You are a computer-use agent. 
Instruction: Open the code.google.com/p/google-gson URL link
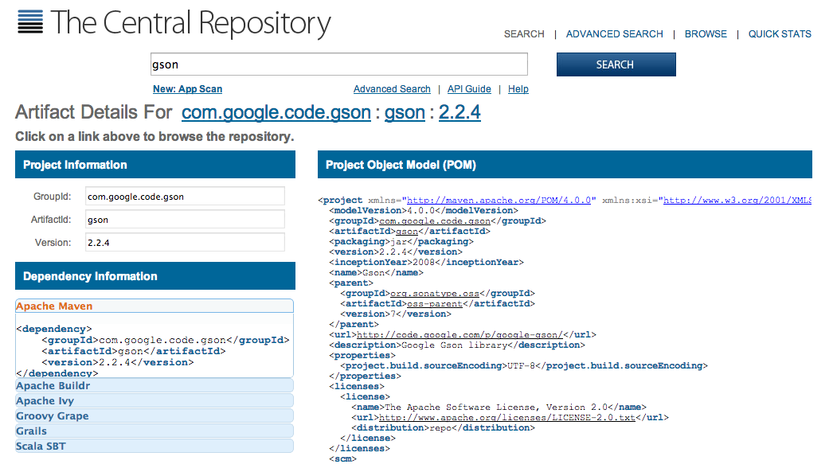[x=460, y=334]
